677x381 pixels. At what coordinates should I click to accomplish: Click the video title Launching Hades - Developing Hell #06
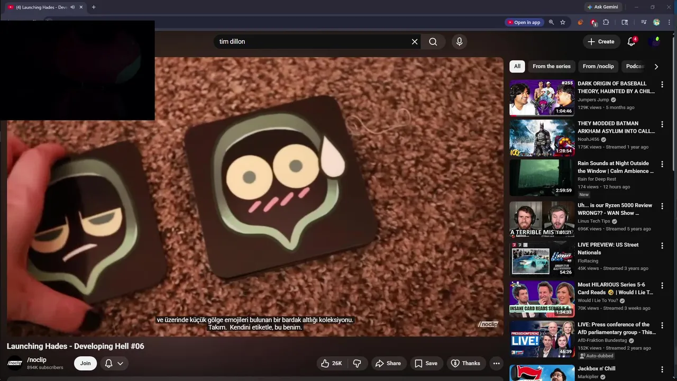tap(75, 346)
